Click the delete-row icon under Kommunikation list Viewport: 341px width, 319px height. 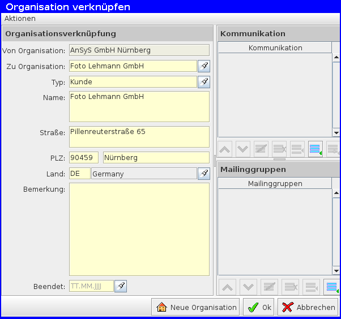coord(279,150)
